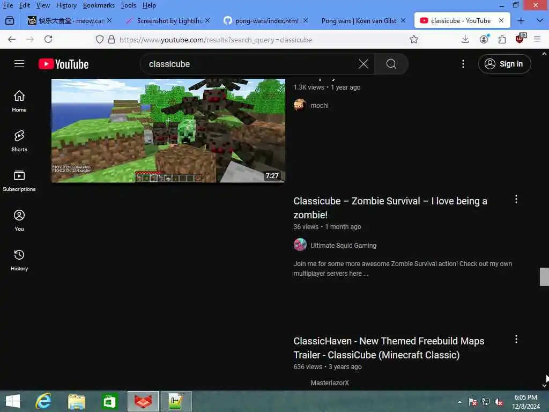This screenshot has width=549, height=412.
Task: Play the 7:27 Minecraft spider video thumbnail
Action: coord(168,130)
